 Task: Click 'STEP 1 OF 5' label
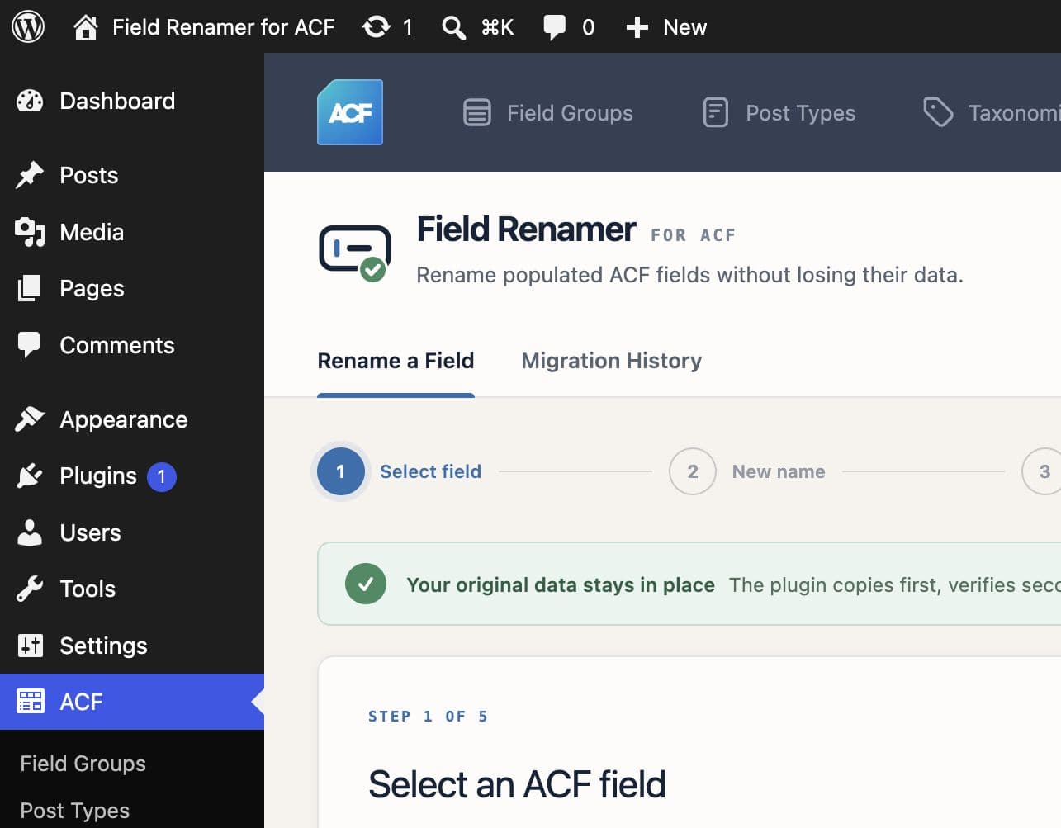[x=428, y=717]
